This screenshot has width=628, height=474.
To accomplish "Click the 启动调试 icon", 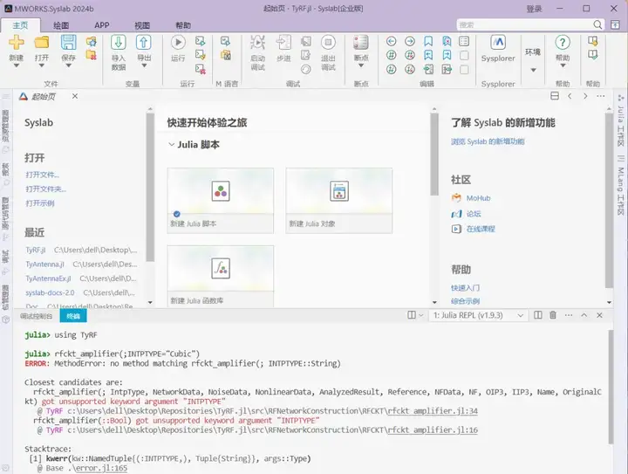I will [257, 42].
